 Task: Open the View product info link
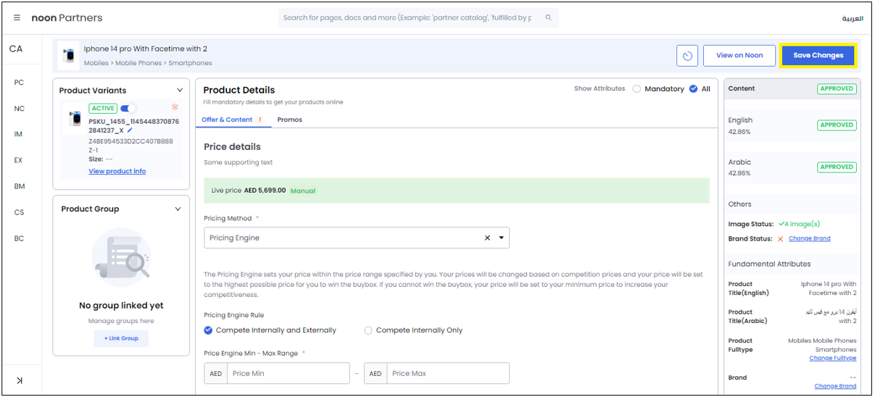point(117,172)
